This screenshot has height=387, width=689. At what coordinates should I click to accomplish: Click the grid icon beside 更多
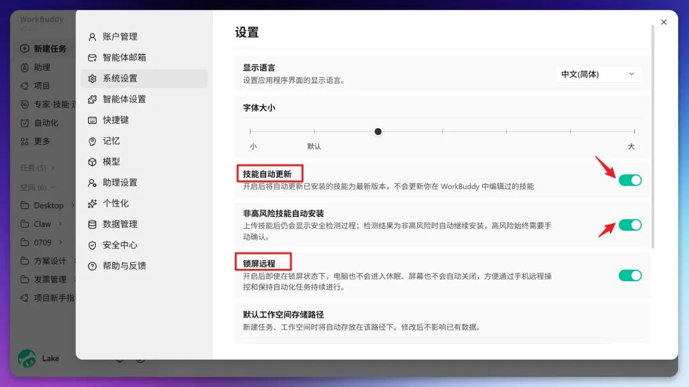tap(25, 142)
